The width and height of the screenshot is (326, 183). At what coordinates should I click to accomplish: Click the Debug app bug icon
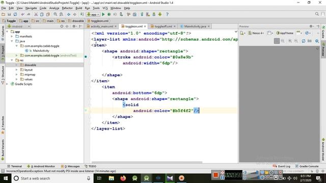pyautogui.click(x=109, y=14)
